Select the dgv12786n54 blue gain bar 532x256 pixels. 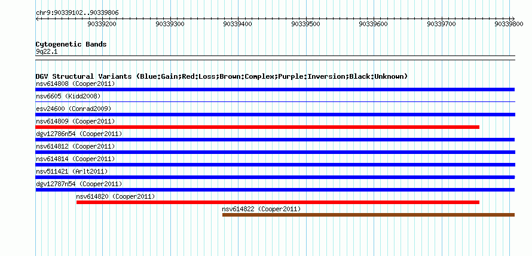click(x=275, y=140)
